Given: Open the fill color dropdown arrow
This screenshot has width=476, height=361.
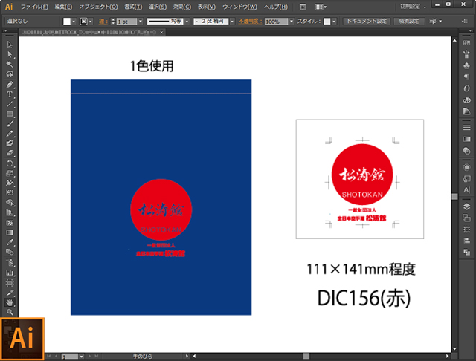Looking at the screenshot, I should coord(74,22).
